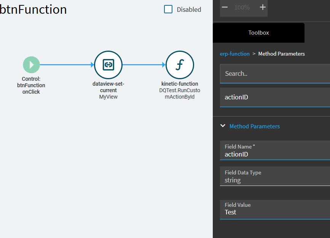Edit the Field Value Test input

coord(275,210)
